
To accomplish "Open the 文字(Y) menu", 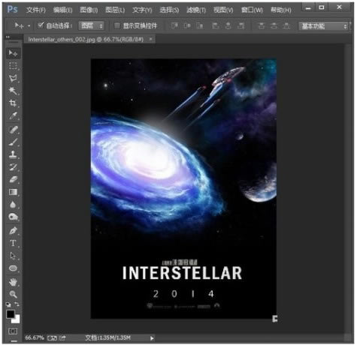I will tap(142, 10).
